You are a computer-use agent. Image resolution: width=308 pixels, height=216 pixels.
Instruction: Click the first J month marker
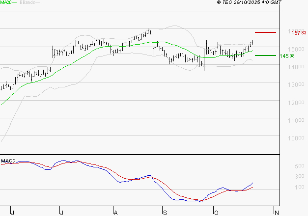tap(12, 213)
